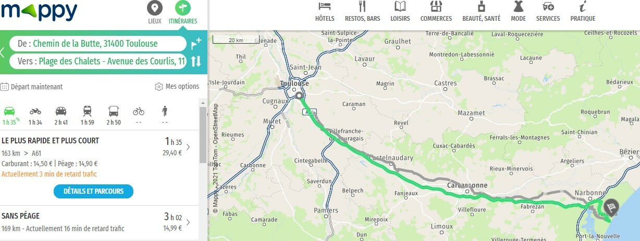Image resolution: width=640 pixels, height=241 pixels.
Task: Expand the Sans Péage route chevron
Action: pyautogui.click(x=188, y=222)
